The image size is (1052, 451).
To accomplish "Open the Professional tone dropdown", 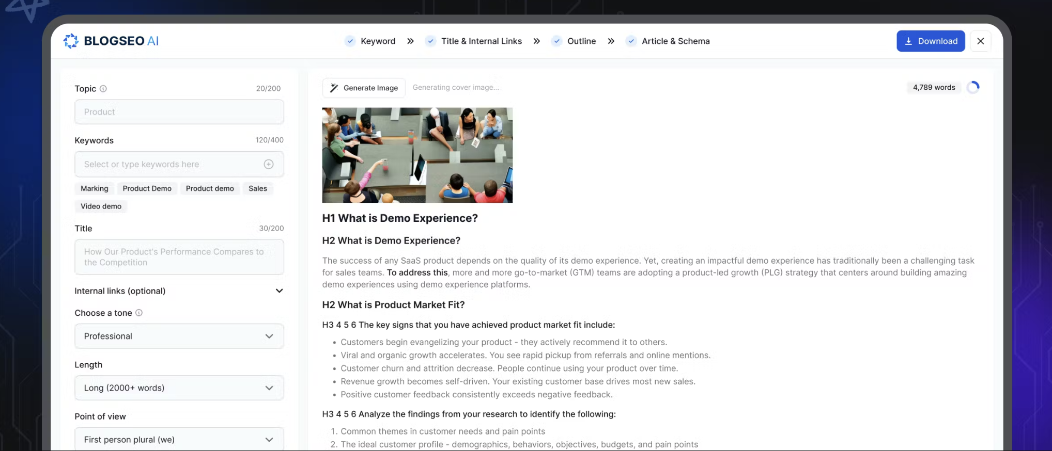I will click(x=179, y=336).
